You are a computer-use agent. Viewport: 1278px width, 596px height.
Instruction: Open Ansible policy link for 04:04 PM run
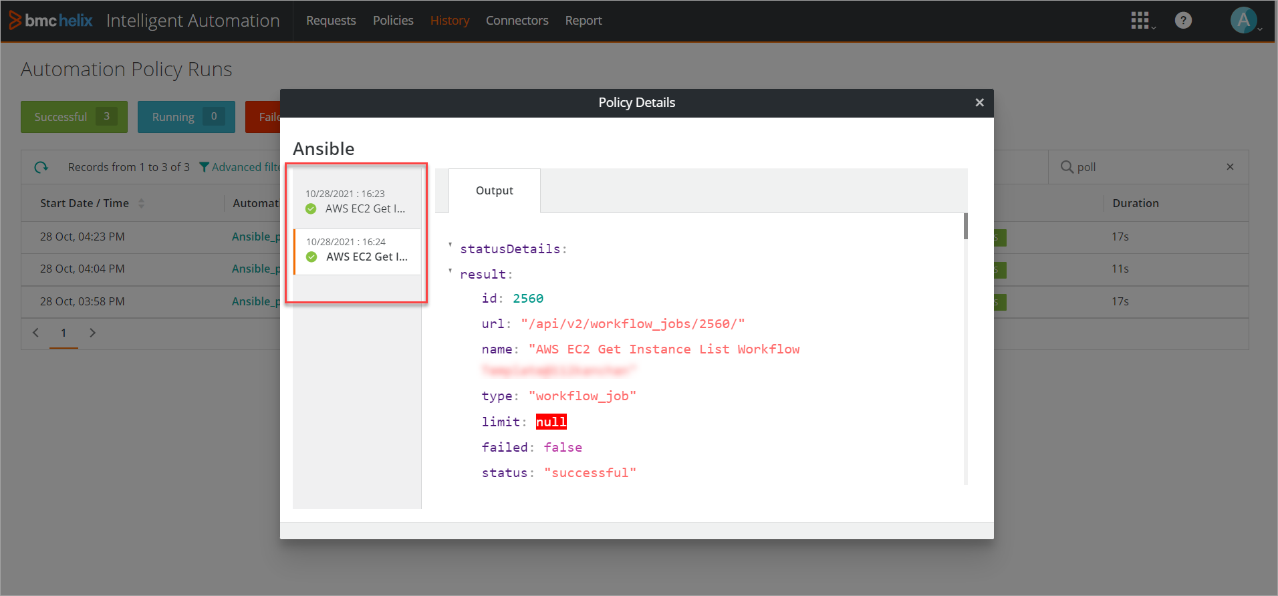255,269
